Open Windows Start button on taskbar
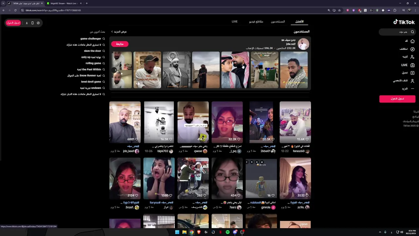The image size is (419, 236). click(x=177, y=232)
